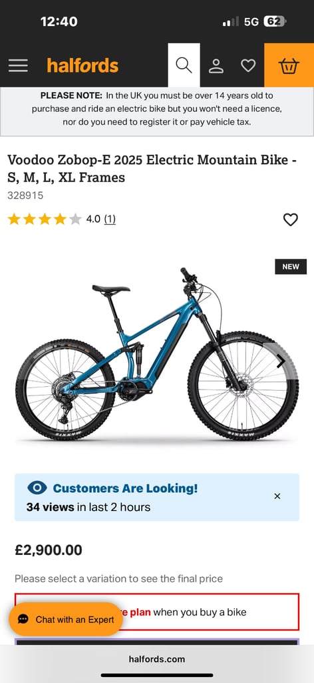314x683 pixels.
Task: Select the Voodoo Zobop-E product title
Action: 152,169
